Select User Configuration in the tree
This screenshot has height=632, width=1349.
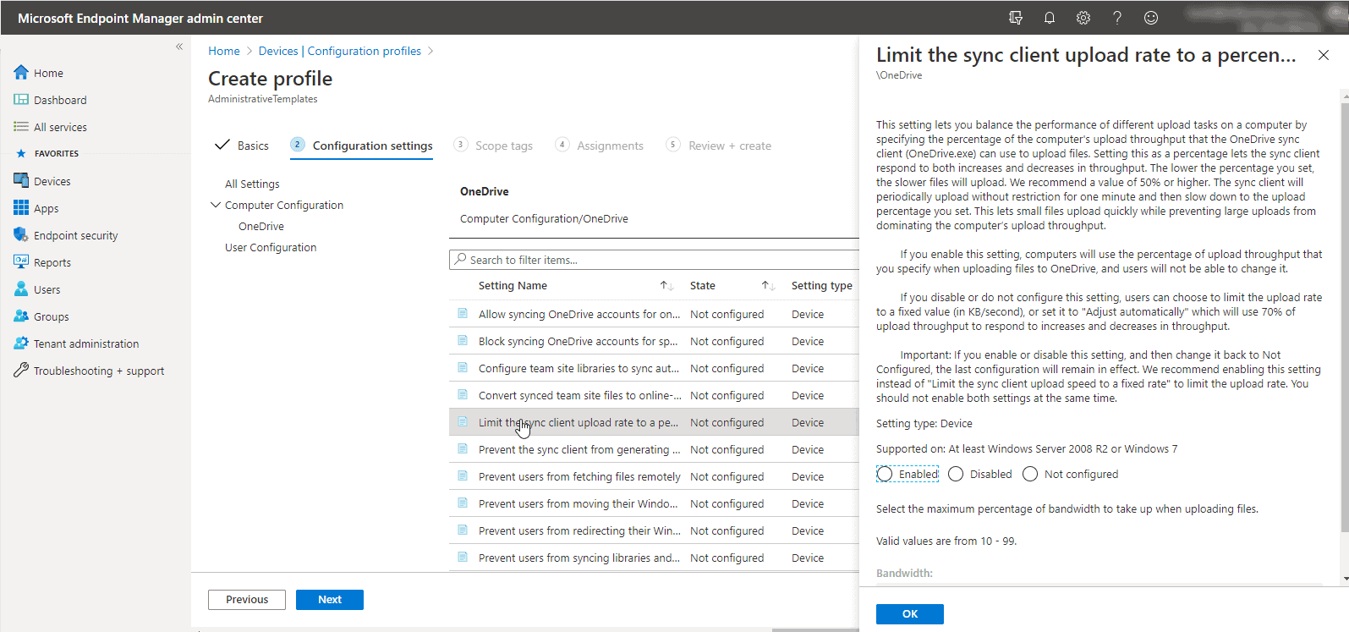coord(271,247)
